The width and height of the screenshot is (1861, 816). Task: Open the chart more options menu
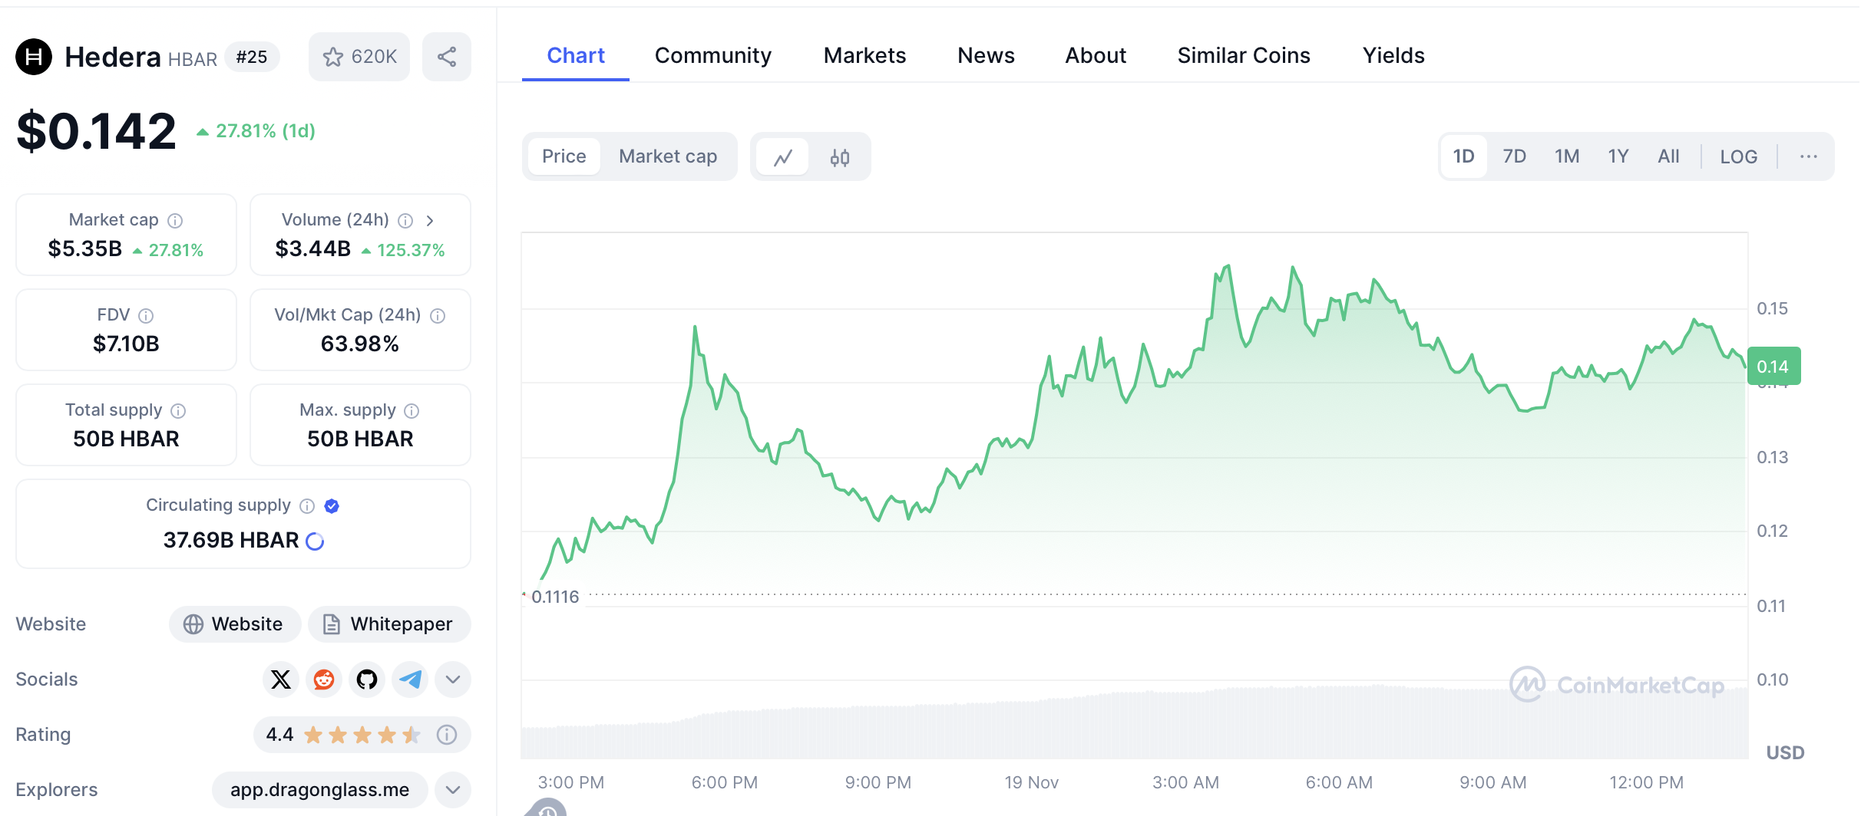[x=1808, y=157]
